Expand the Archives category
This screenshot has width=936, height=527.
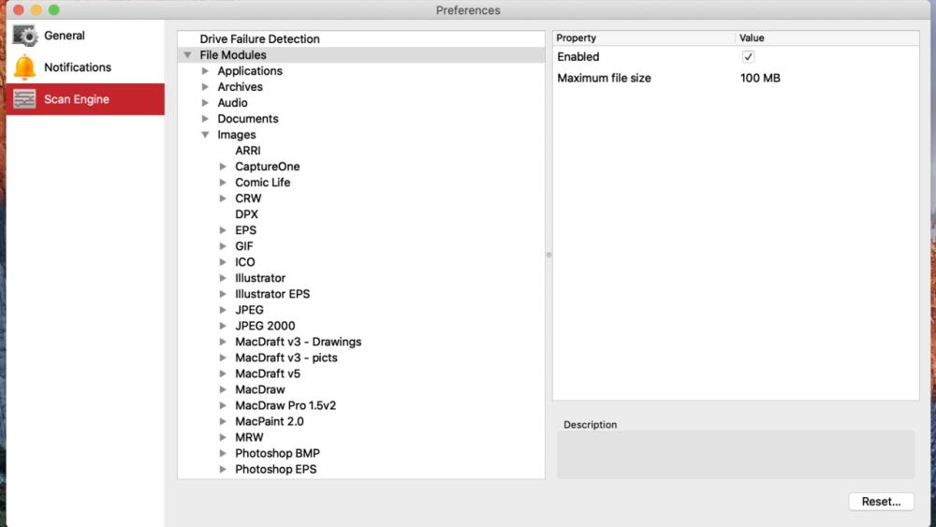[205, 87]
